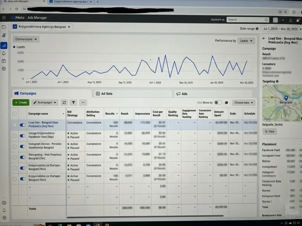Tick checkbox for Usluge Knjigovodstva Facebook Feed row
The image size is (302, 226).
pos(15,136)
